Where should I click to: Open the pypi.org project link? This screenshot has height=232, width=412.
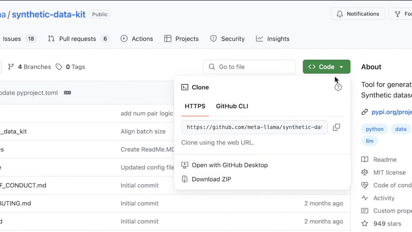coord(392,112)
